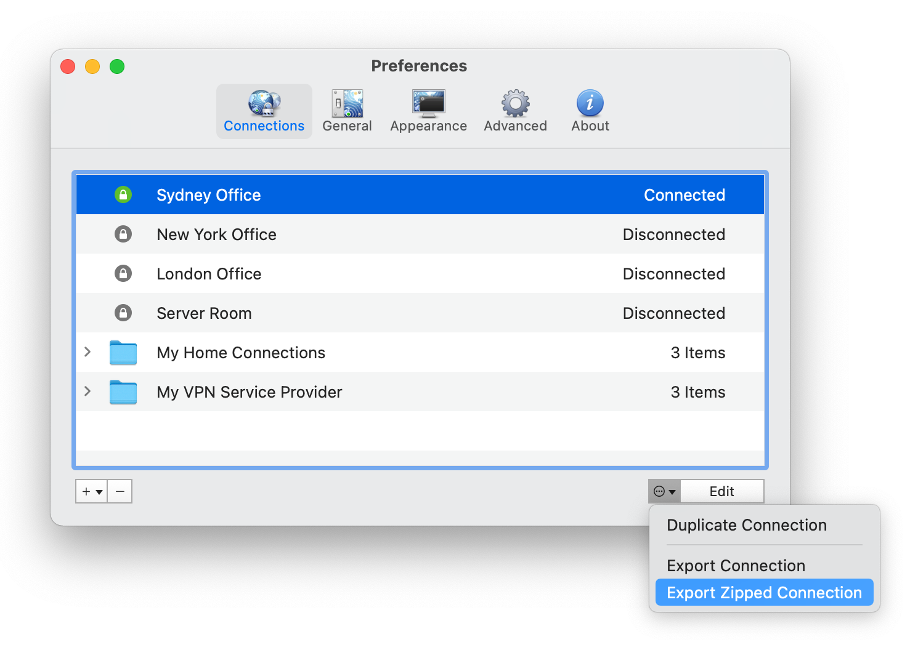Screen dimensions: 918x650
Task: Show the About info pane
Action: [x=590, y=111]
